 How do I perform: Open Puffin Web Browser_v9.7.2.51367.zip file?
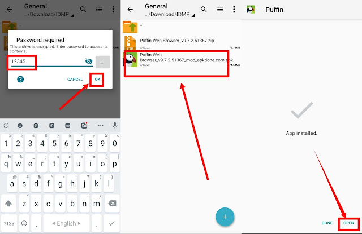[x=181, y=43]
